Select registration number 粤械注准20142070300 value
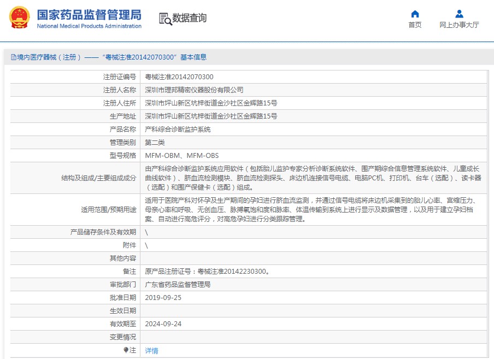 coord(179,77)
